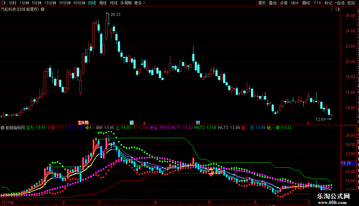This screenshot has width=359, height=206.
Task: Expand 汽轮科技 chart settings dropdown
Action: pos(43,10)
